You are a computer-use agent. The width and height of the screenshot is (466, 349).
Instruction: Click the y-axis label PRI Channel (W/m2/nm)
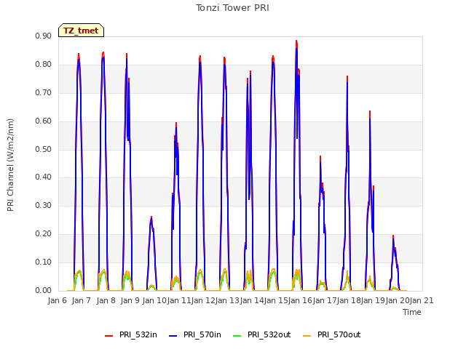coord(10,165)
